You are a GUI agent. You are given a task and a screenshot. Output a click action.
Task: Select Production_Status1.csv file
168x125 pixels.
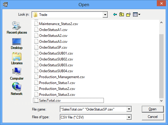pos(57,83)
